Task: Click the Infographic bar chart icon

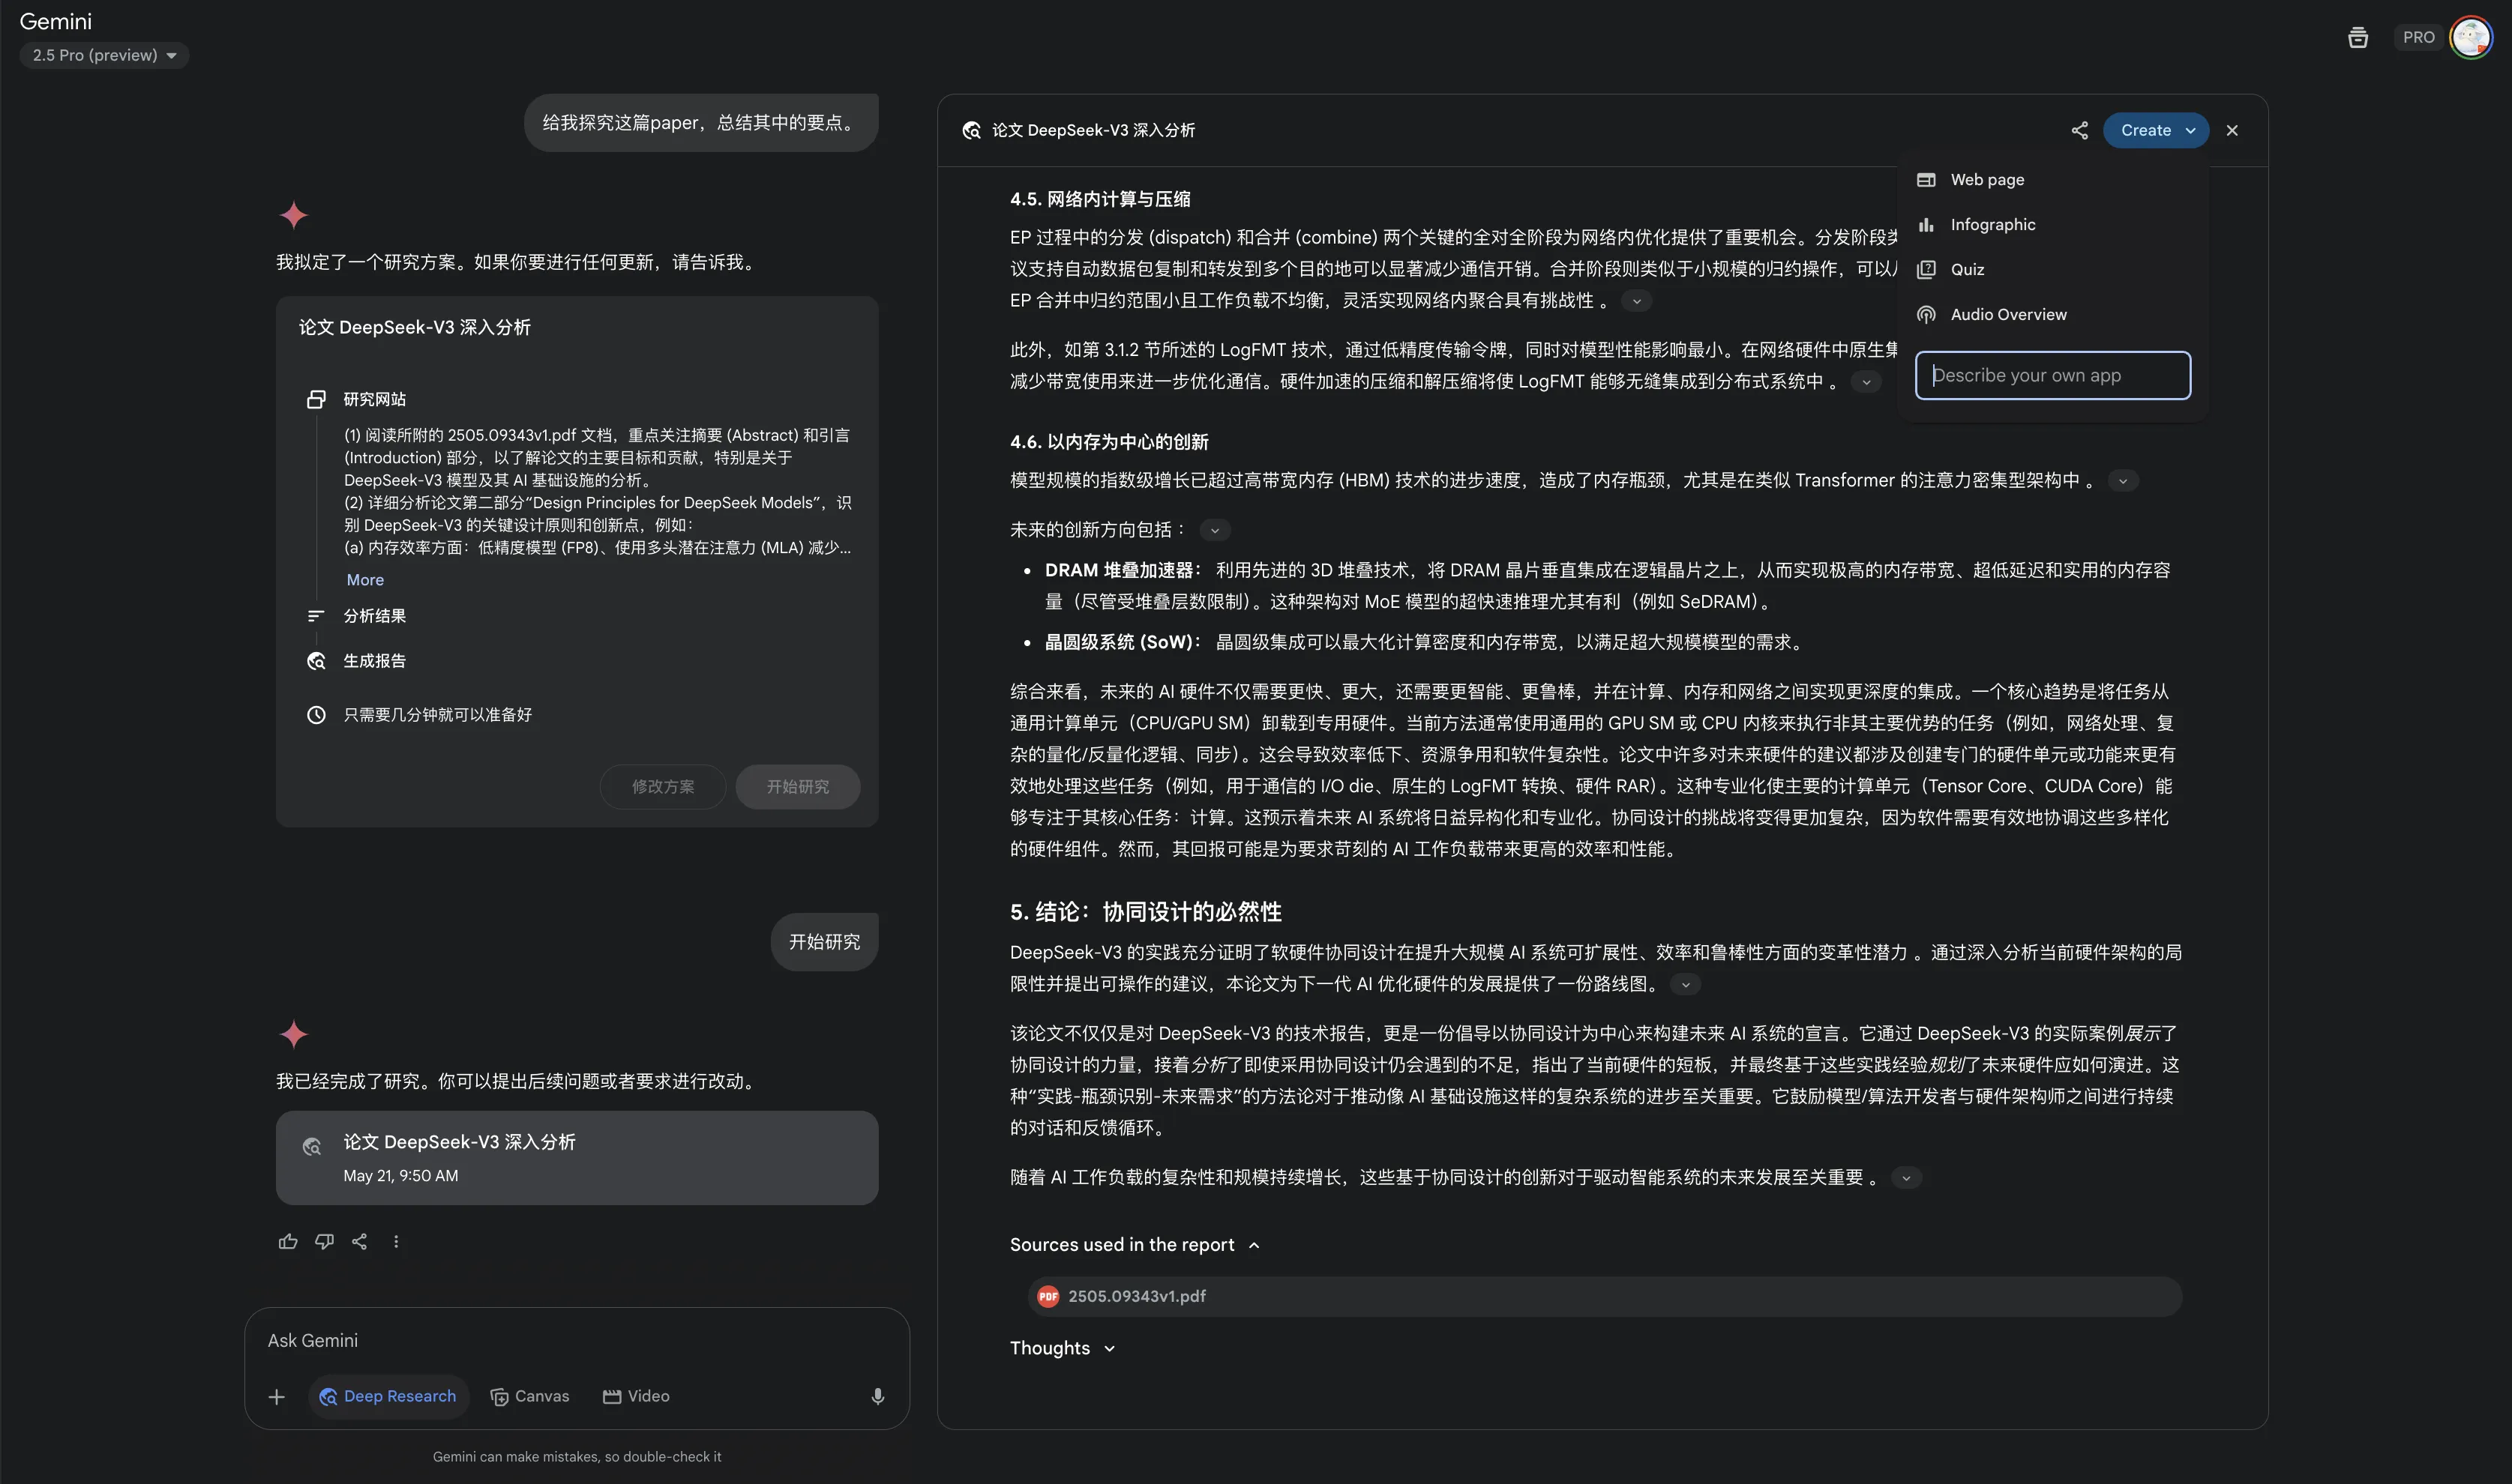Action: point(1926,225)
